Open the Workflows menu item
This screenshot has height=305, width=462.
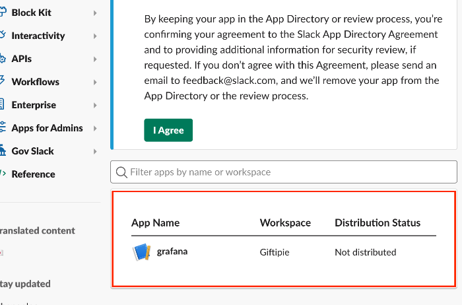coord(36,82)
